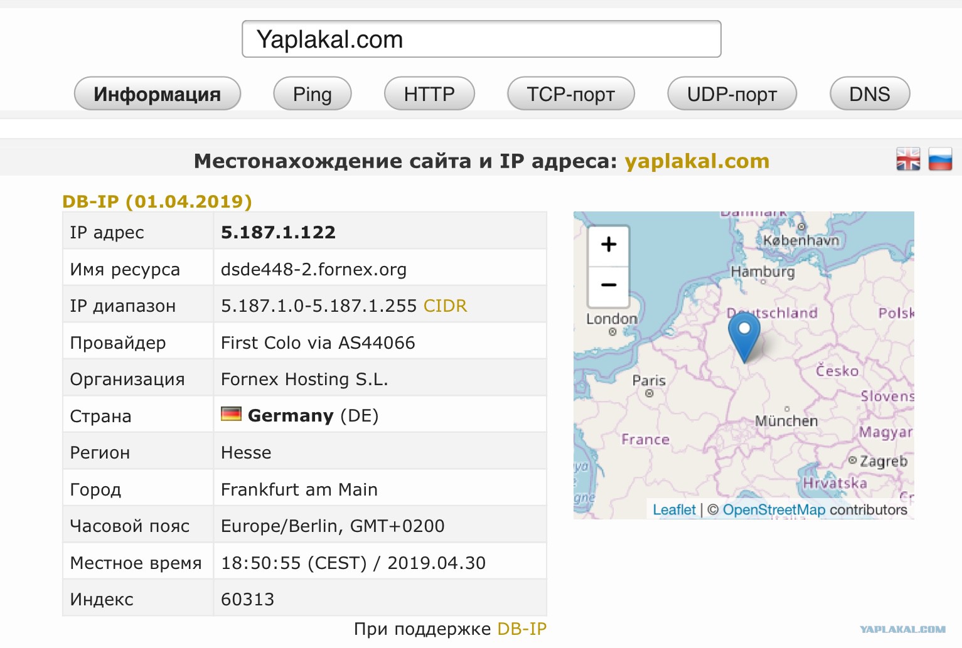Open the CIDR link in IP range row

446,305
